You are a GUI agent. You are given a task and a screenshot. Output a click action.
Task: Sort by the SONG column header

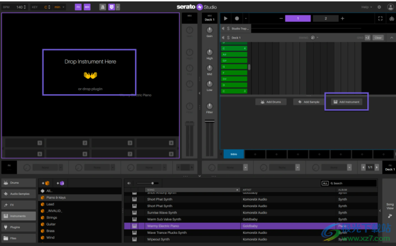[x=192, y=190]
